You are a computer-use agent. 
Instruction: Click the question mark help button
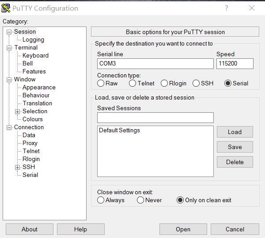tap(227, 8)
